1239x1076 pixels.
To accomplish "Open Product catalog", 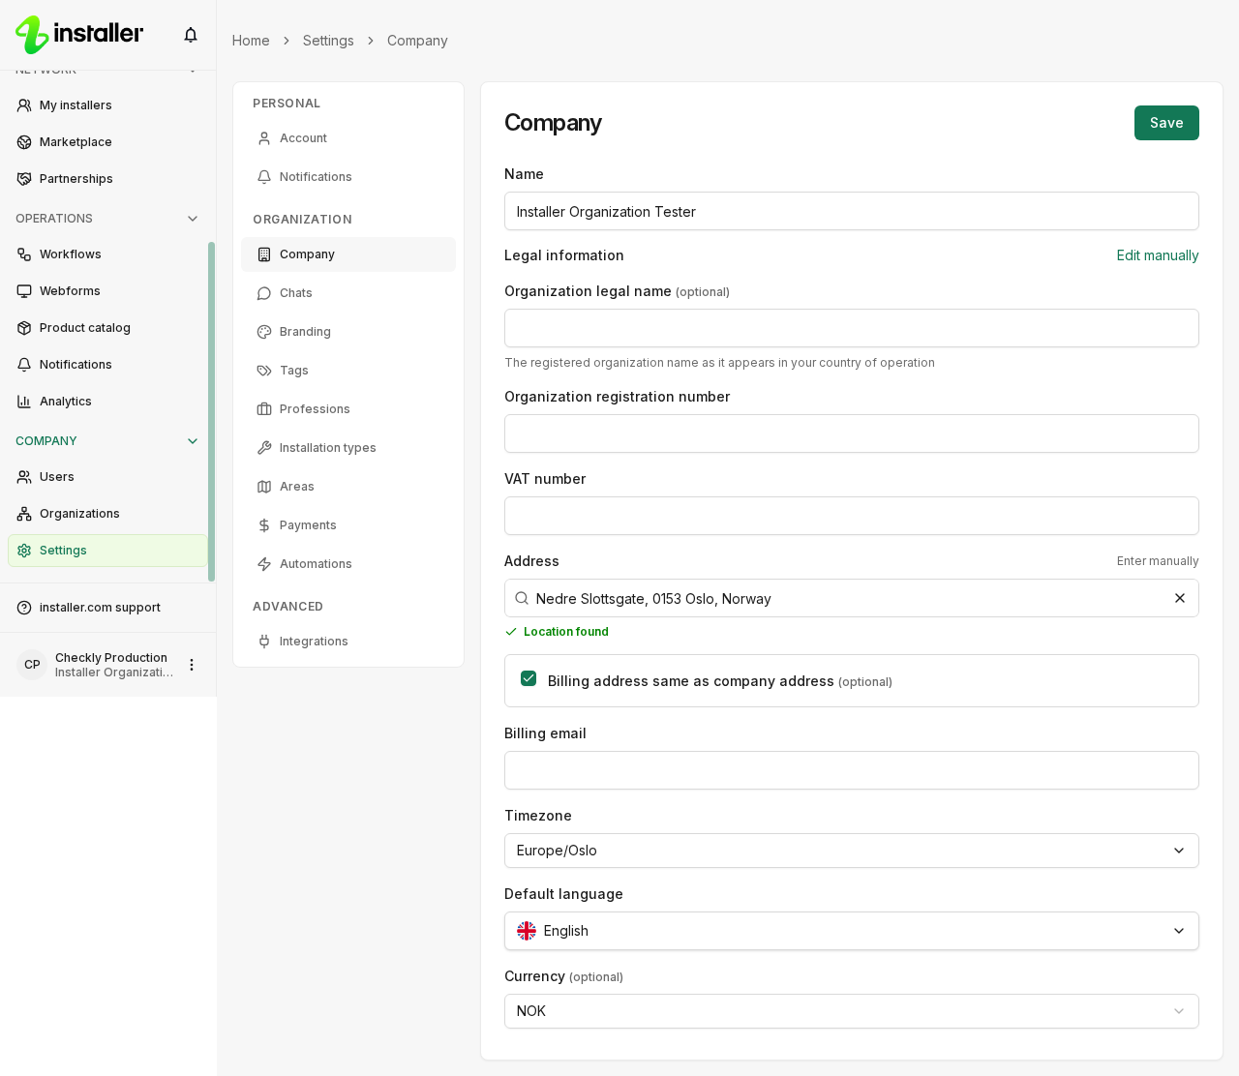I will click(107, 328).
